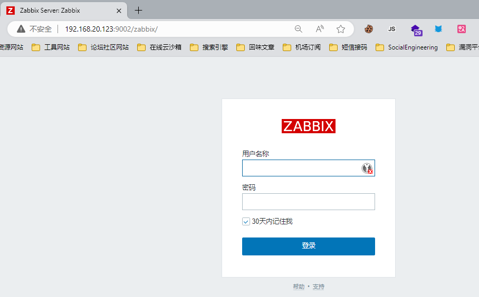Open the 论坛社区网站 bookmark folder
This screenshot has width=479, height=297.
coord(103,47)
